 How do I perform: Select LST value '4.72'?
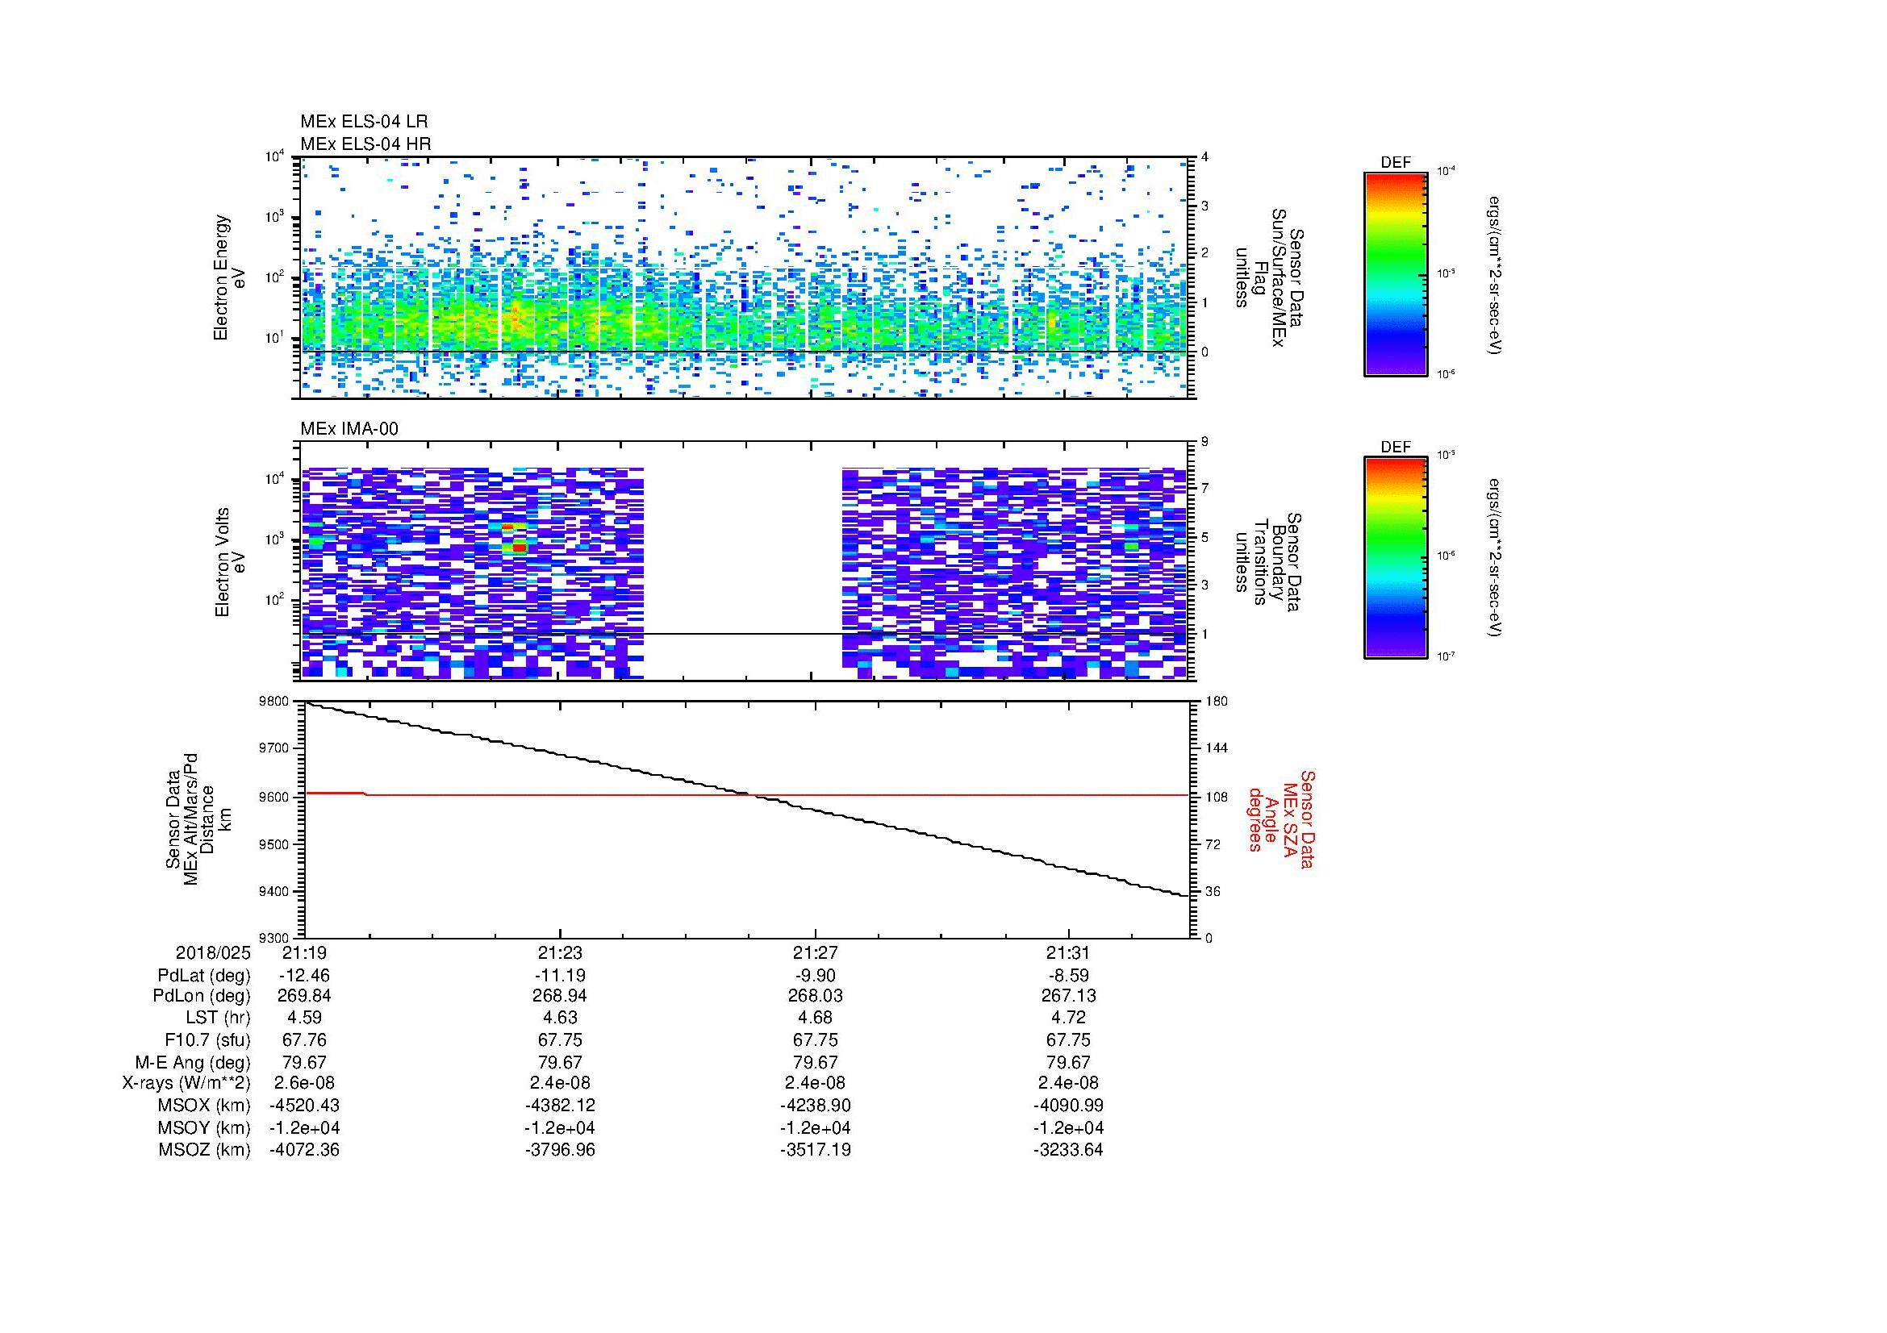(1068, 1018)
